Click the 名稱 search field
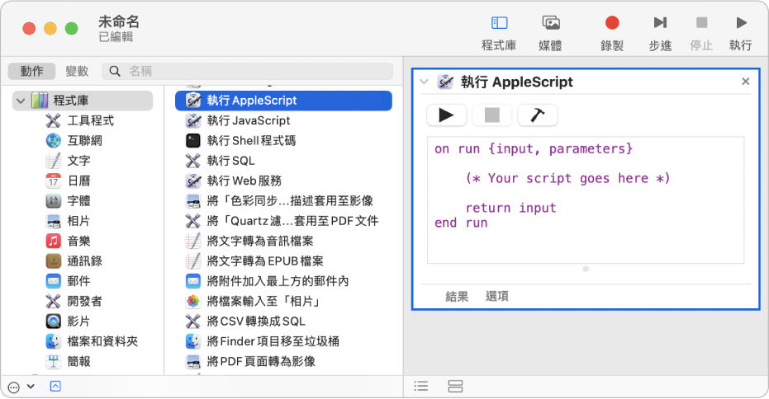769x399 pixels. point(248,71)
